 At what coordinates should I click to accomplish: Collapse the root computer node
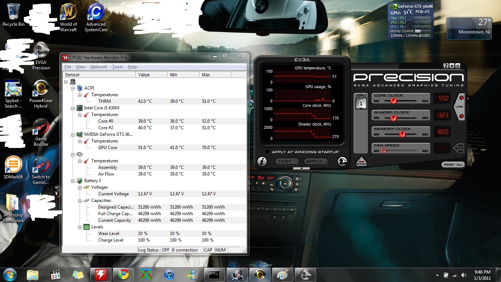coord(66,82)
